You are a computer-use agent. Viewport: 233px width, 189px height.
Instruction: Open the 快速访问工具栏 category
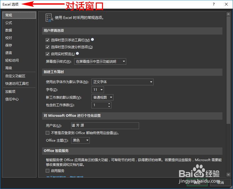[19, 84]
